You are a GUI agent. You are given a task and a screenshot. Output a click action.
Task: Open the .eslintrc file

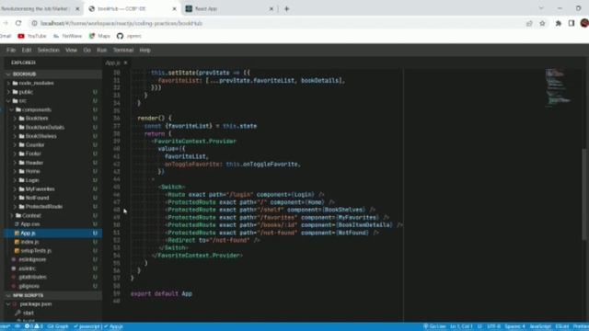click(52, 268)
